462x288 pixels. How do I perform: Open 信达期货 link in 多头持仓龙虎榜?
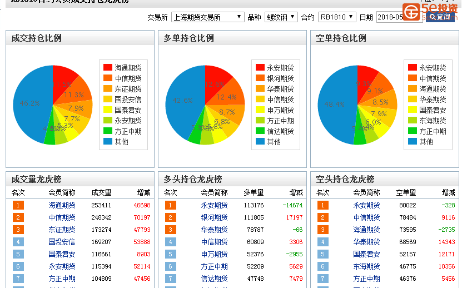point(214,279)
